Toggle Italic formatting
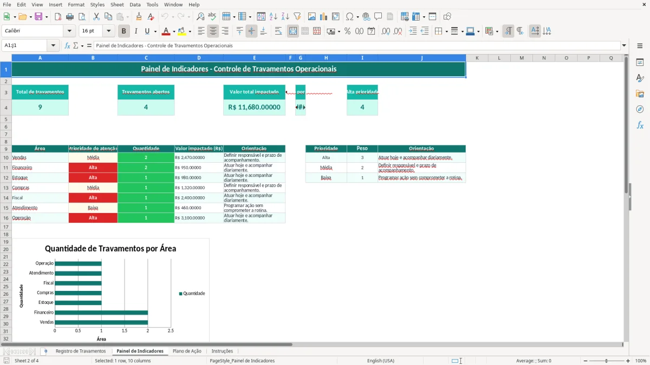 click(x=135, y=31)
